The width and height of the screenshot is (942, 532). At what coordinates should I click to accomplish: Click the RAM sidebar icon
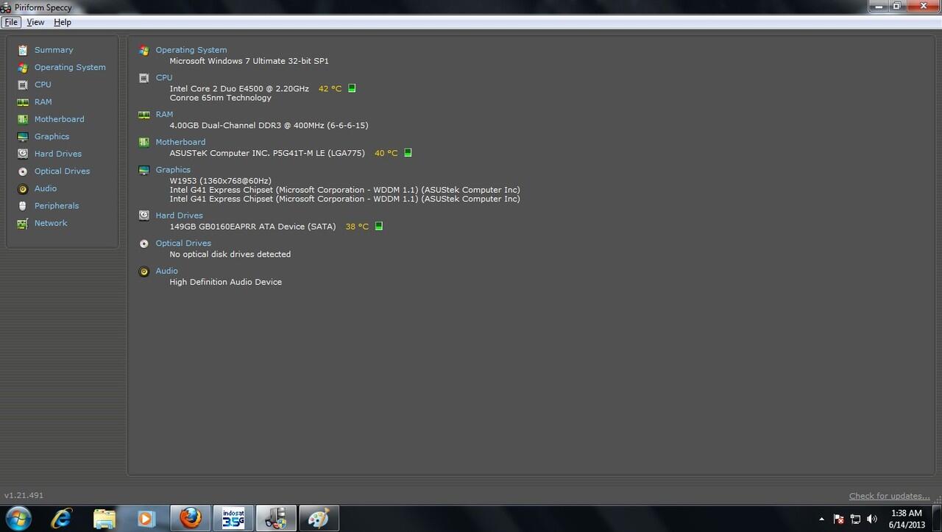pyautogui.click(x=23, y=102)
